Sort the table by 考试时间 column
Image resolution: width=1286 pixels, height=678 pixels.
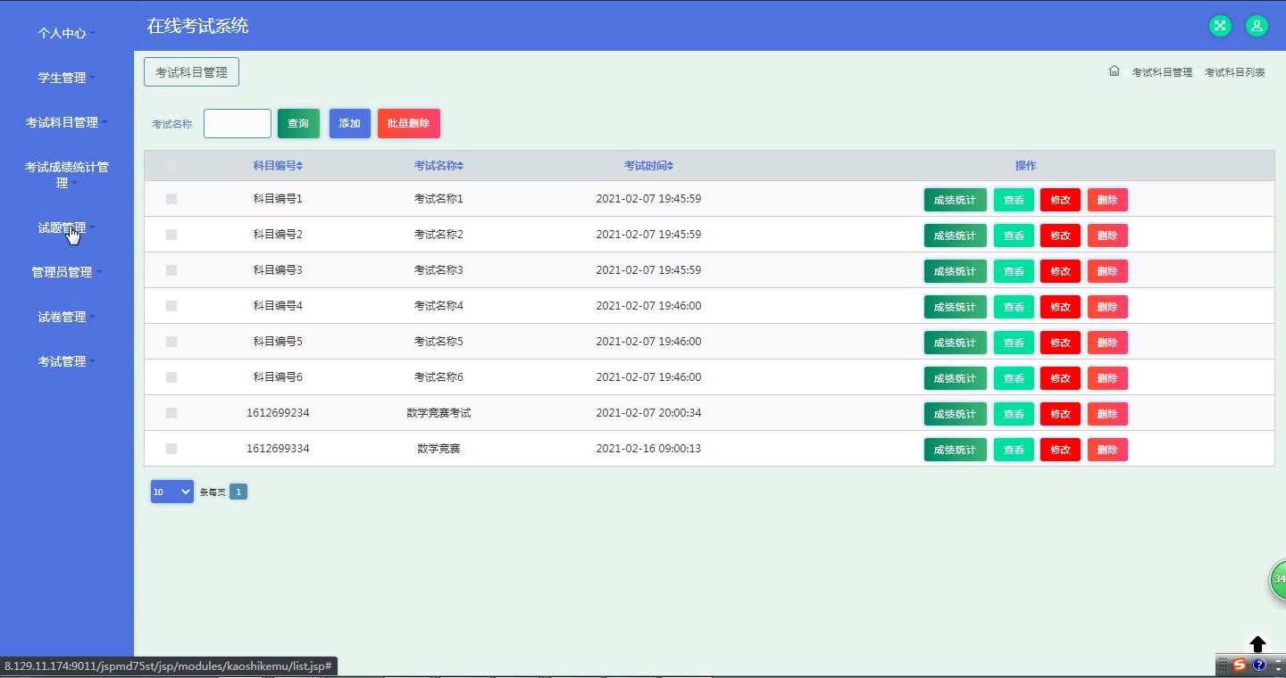tap(648, 166)
